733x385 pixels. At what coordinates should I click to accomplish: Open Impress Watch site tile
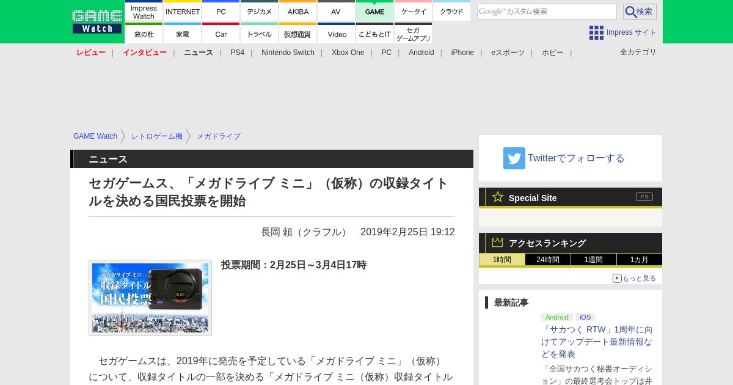[144, 11]
